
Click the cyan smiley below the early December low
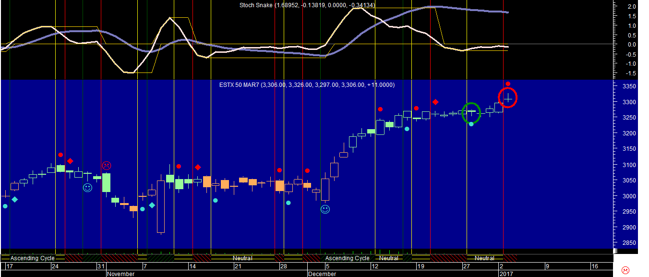coord(325,209)
